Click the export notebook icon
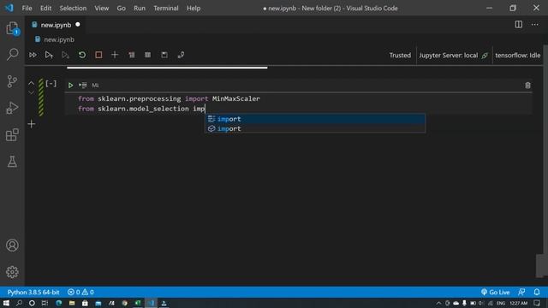This screenshot has width=548, height=308. click(181, 55)
